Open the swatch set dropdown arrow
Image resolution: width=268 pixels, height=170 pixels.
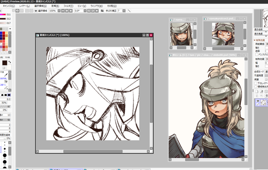[x=10, y=29]
